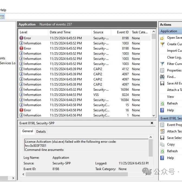Click info icon of VSS event row
The width and height of the screenshot is (182, 182).
click(x=21, y=95)
